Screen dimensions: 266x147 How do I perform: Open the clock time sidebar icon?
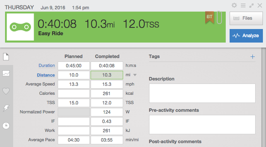[x=6, y=126]
